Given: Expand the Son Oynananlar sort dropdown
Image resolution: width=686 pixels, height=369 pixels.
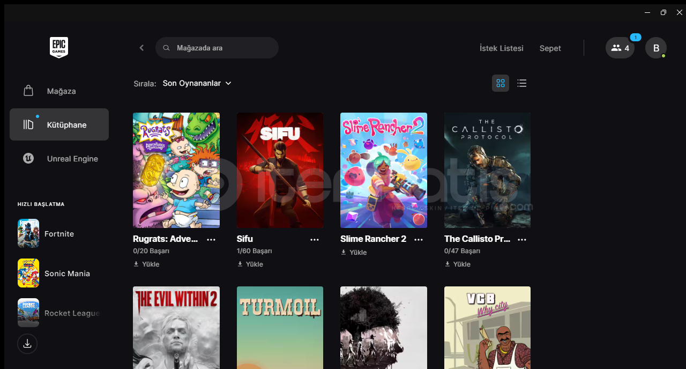Looking at the screenshot, I should (197, 83).
